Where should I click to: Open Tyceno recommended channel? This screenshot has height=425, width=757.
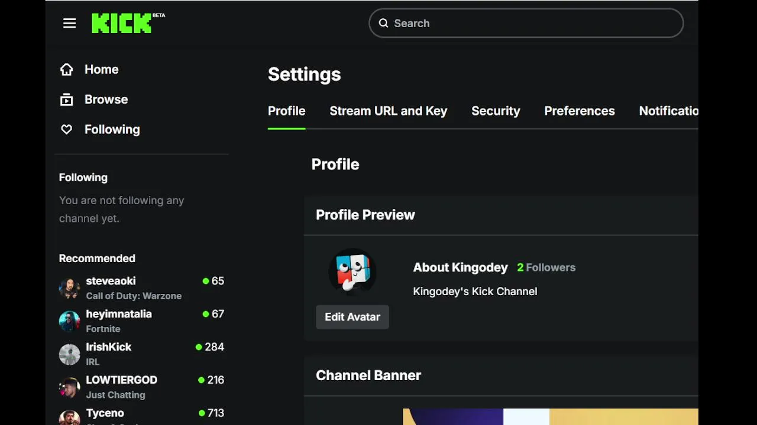pos(141,417)
